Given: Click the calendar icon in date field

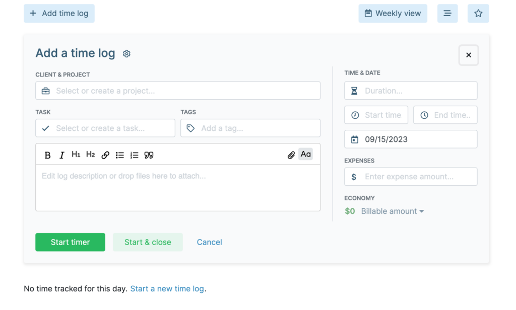Looking at the screenshot, I should pyautogui.click(x=354, y=139).
